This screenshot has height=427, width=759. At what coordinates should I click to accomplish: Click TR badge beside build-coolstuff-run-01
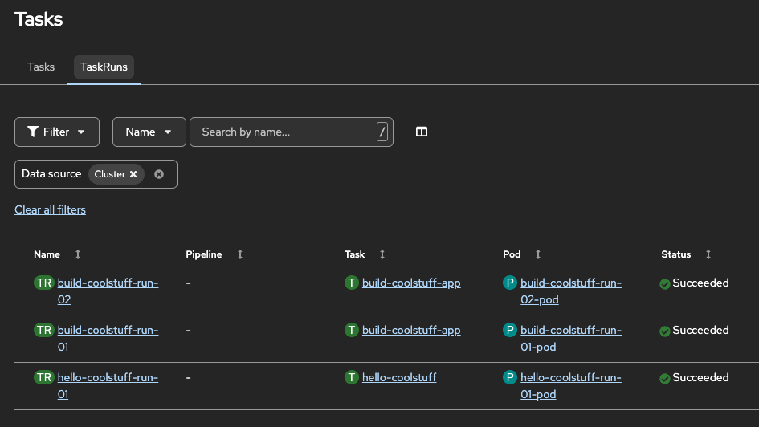tap(44, 331)
